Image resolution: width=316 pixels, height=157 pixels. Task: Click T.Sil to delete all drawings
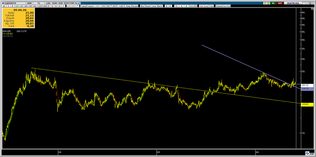(113, 6)
